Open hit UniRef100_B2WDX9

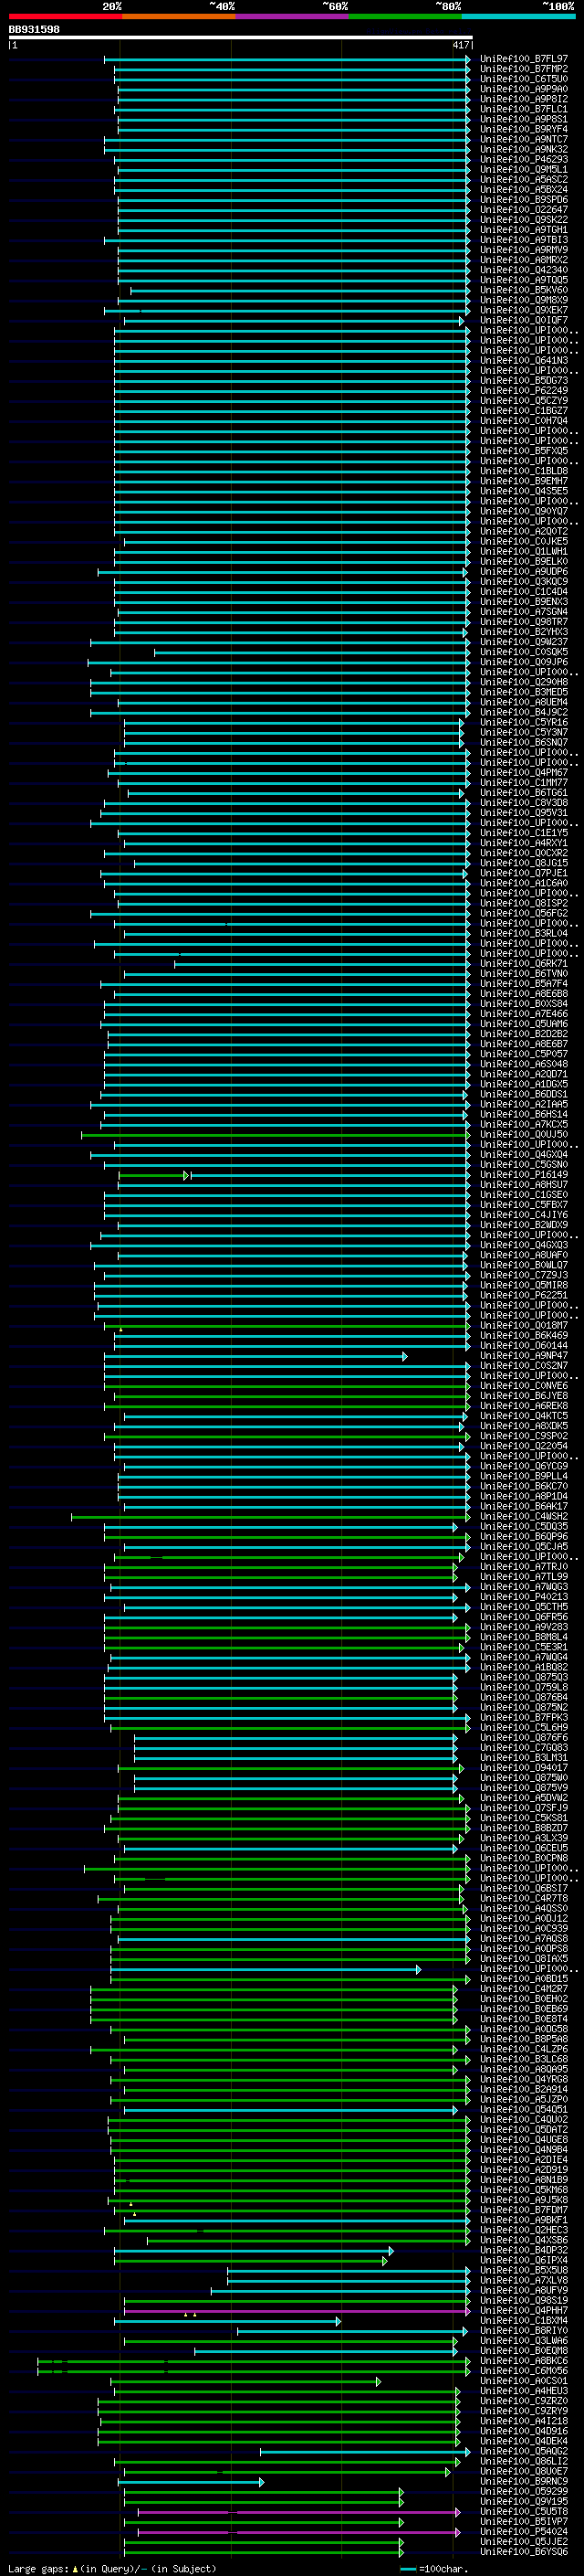pyautogui.click(x=523, y=1224)
